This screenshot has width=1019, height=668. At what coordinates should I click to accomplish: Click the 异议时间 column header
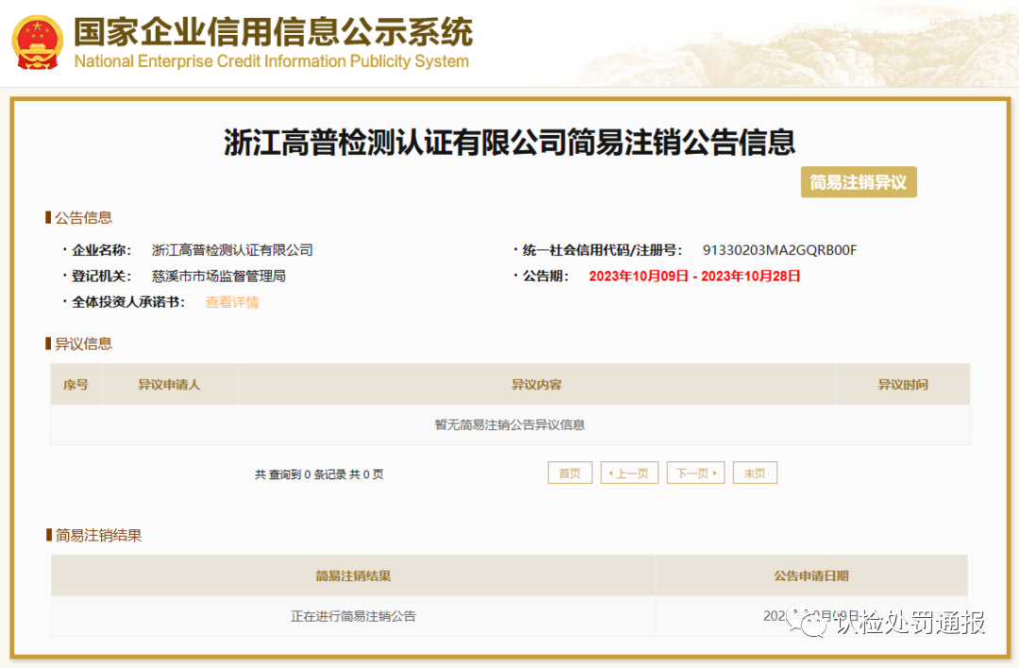[903, 385]
